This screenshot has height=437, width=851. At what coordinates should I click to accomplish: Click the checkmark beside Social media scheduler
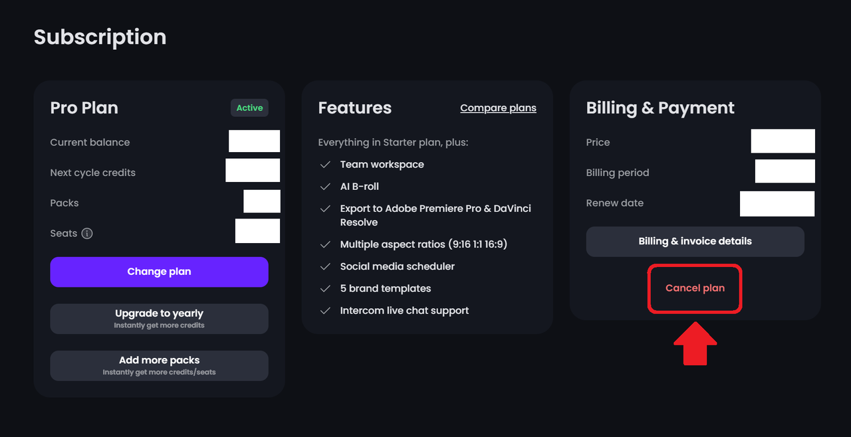(x=325, y=266)
